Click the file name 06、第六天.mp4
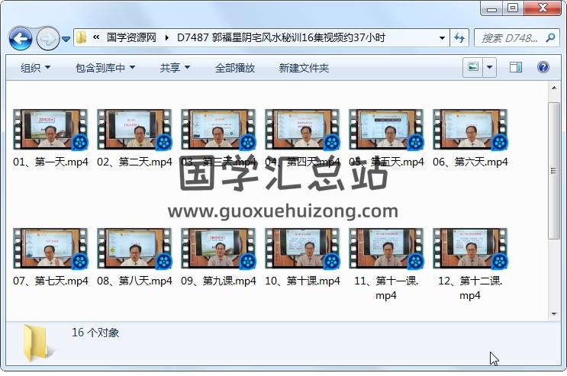This screenshot has width=567, height=376. (x=470, y=162)
